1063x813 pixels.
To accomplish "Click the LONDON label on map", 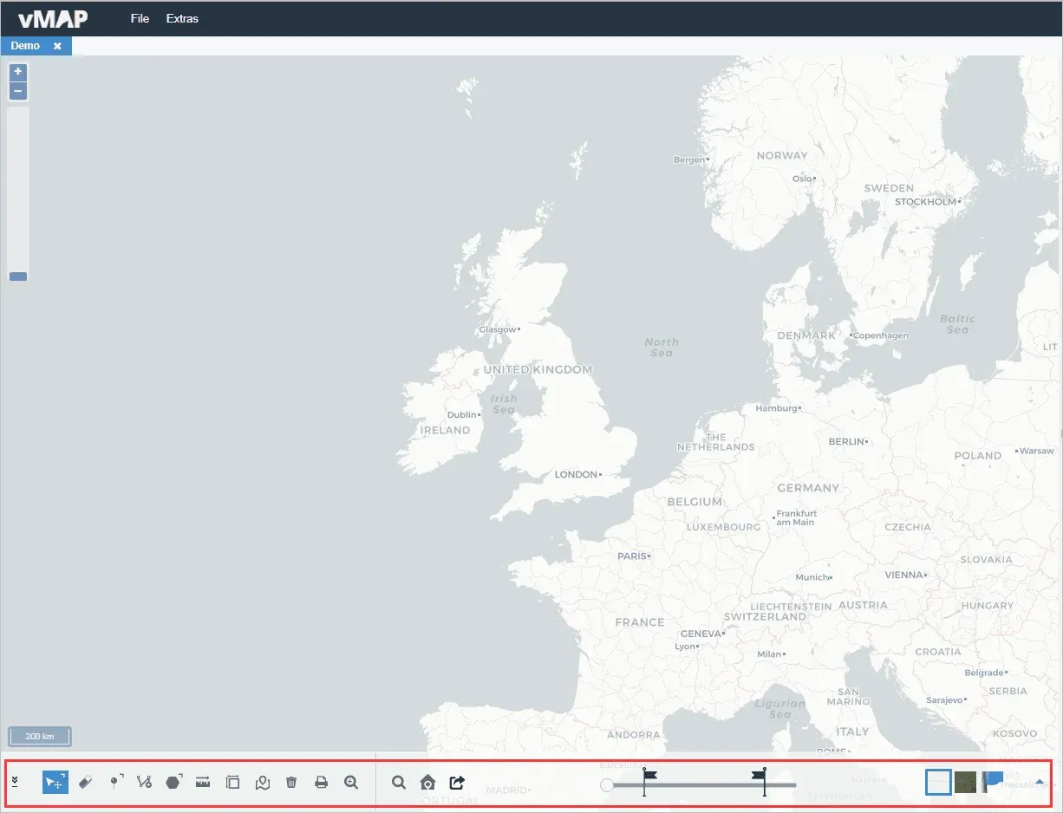I will pyautogui.click(x=576, y=475).
